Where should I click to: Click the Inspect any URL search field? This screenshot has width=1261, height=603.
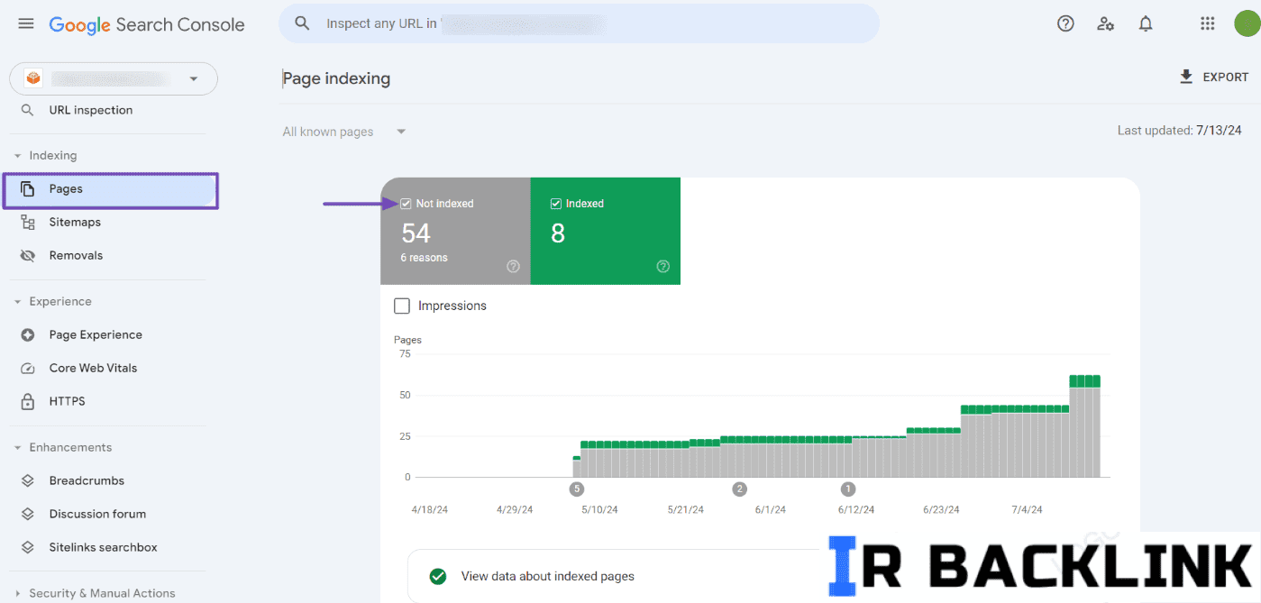[x=579, y=23]
